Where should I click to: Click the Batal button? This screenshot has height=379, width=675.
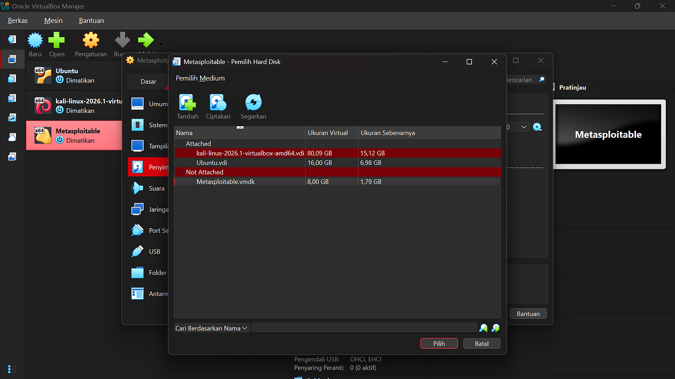[482, 343]
